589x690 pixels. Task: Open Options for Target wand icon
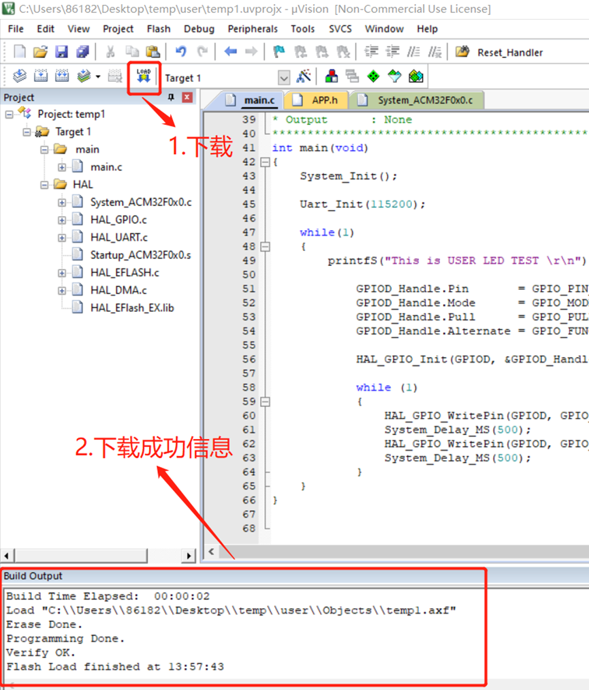tap(304, 77)
